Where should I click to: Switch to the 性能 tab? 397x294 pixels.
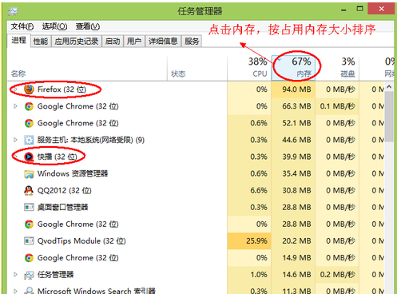pos(41,42)
